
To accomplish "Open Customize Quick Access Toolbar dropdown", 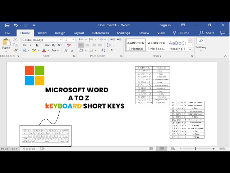I will [x=34, y=25].
